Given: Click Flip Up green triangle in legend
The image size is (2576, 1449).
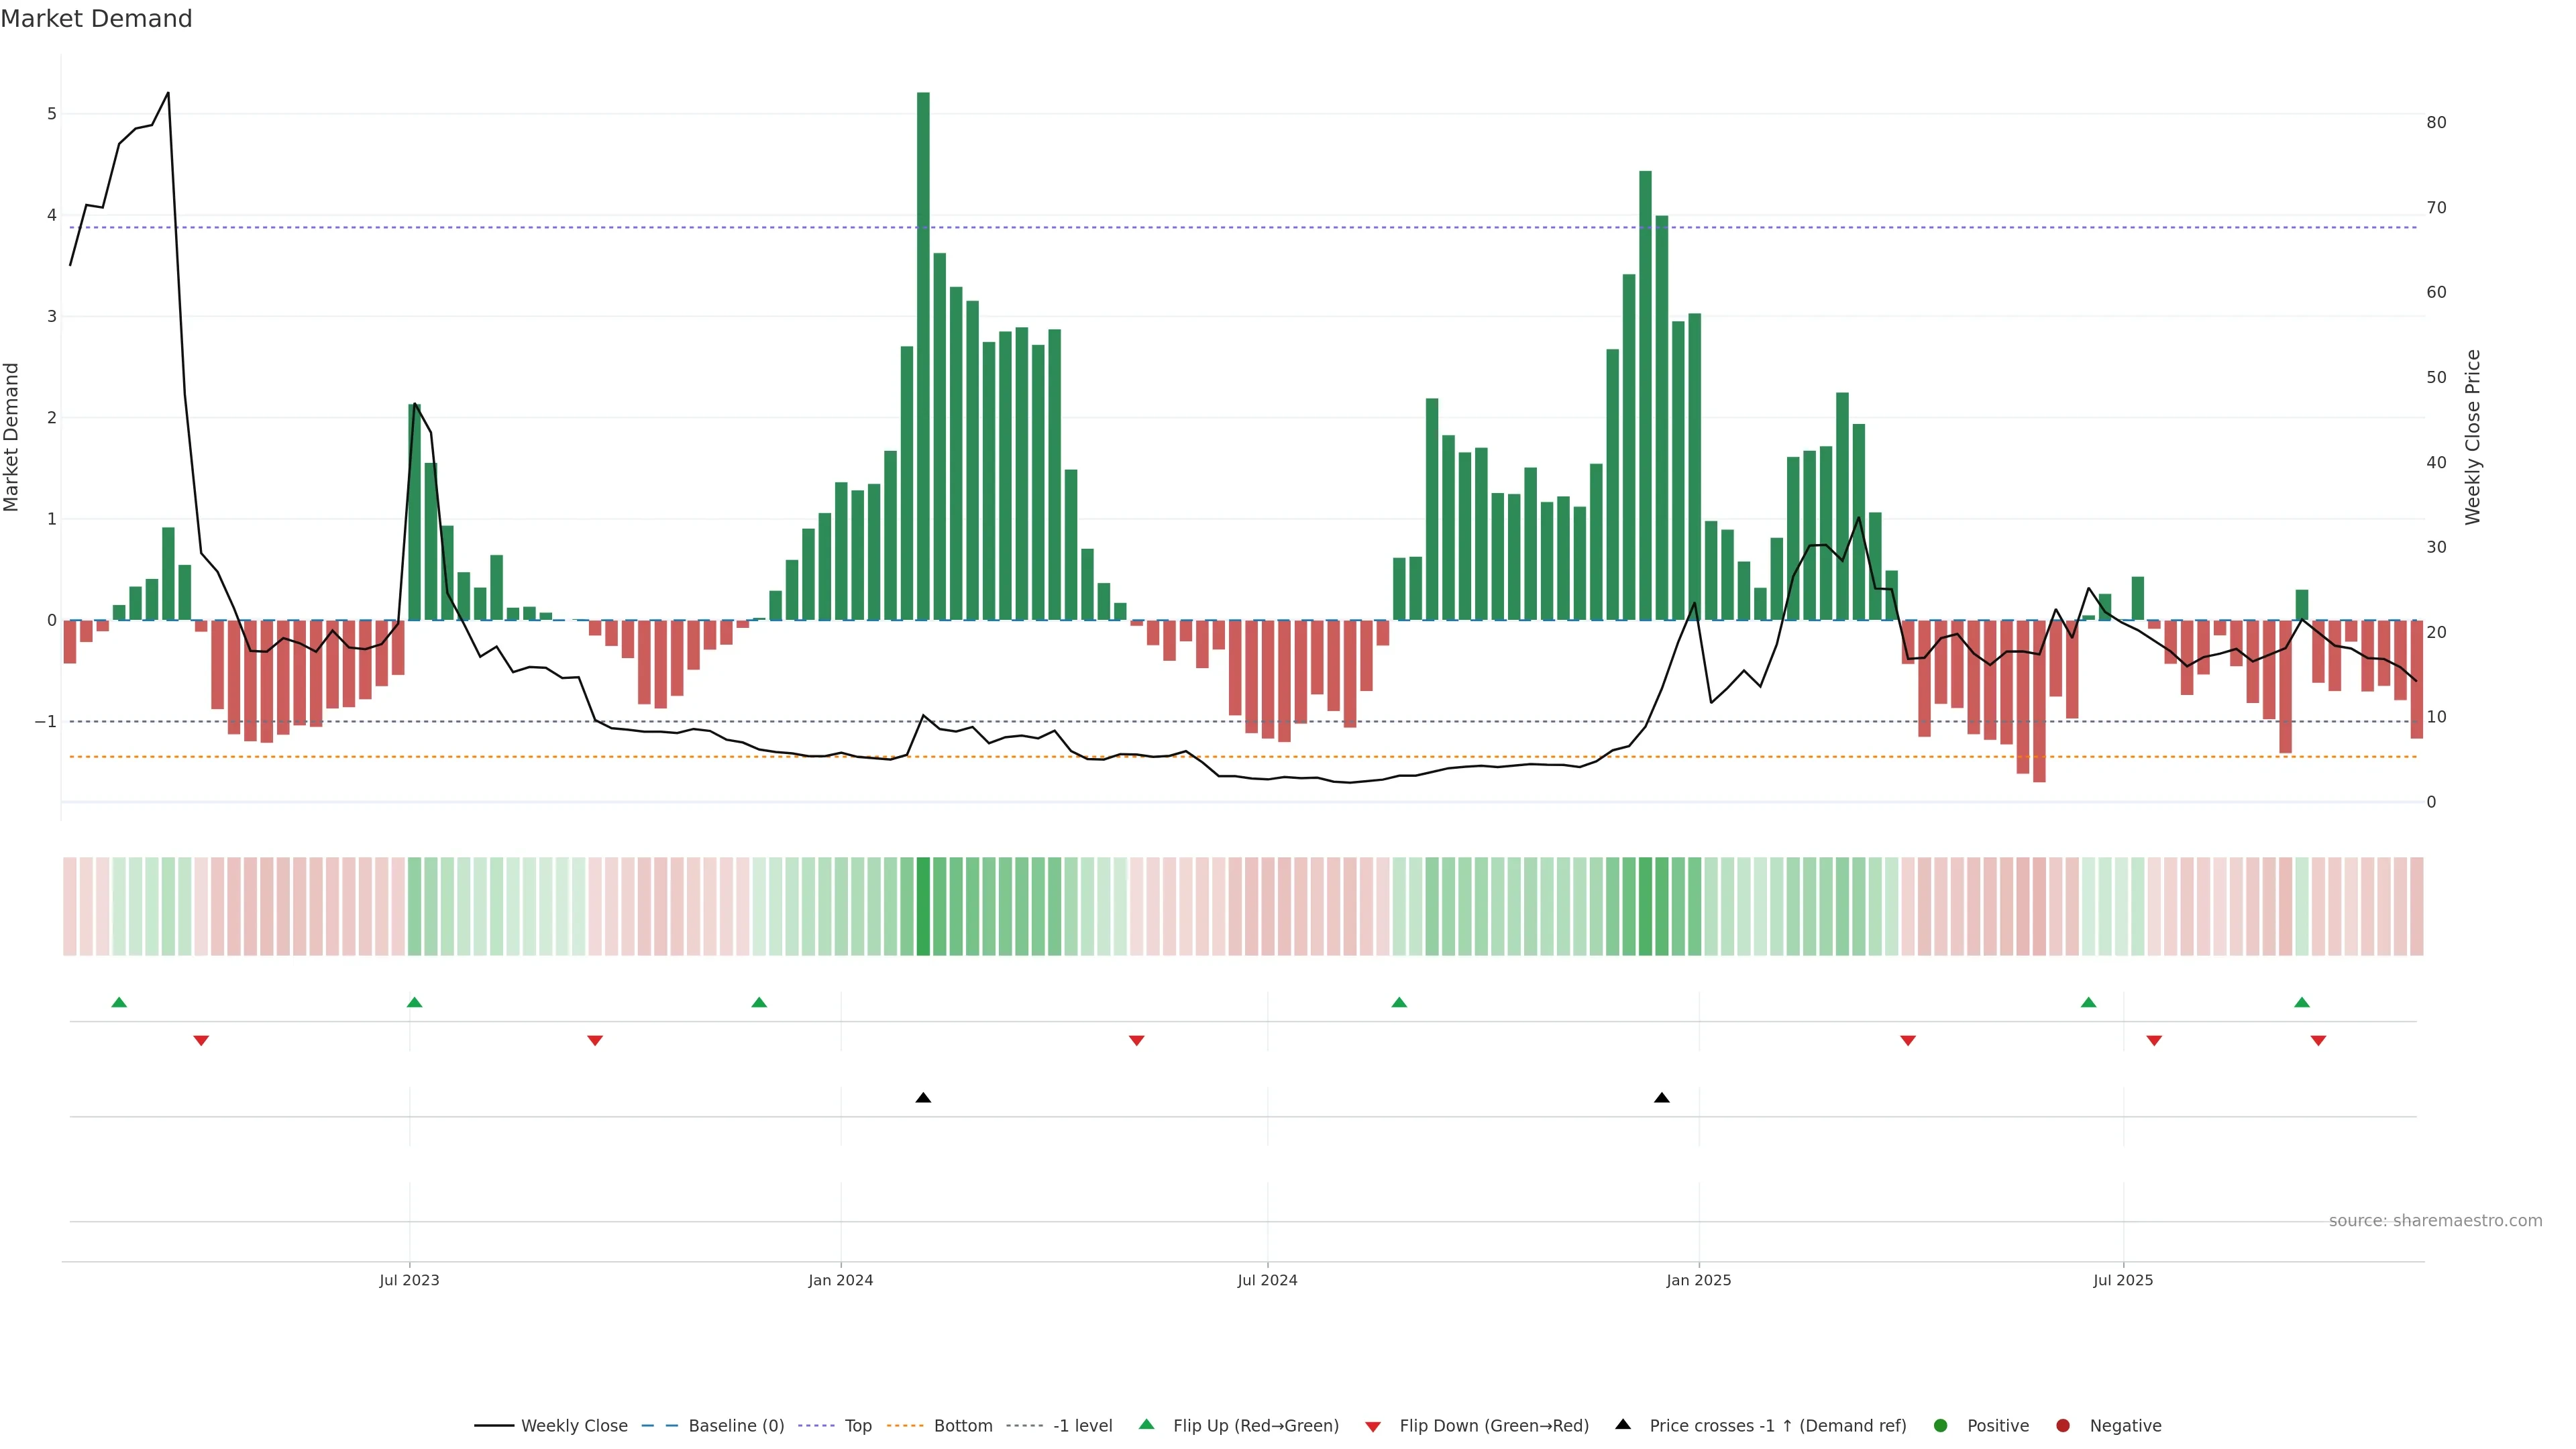Looking at the screenshot, I should [x=1147, y=1425].
